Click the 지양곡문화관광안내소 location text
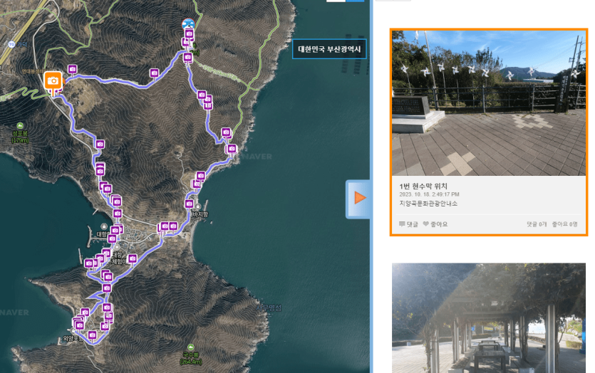The height and width of the screenshot is (373, 595). 428,204
